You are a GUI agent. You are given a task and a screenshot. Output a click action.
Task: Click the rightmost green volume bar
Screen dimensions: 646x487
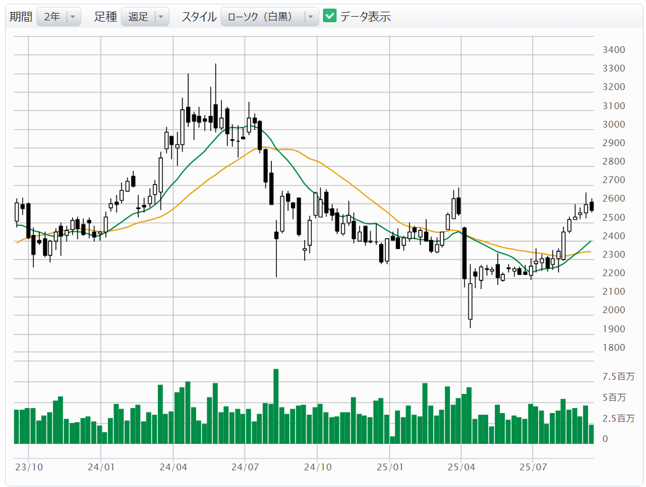pyautogui.click(x=591, y=434)
